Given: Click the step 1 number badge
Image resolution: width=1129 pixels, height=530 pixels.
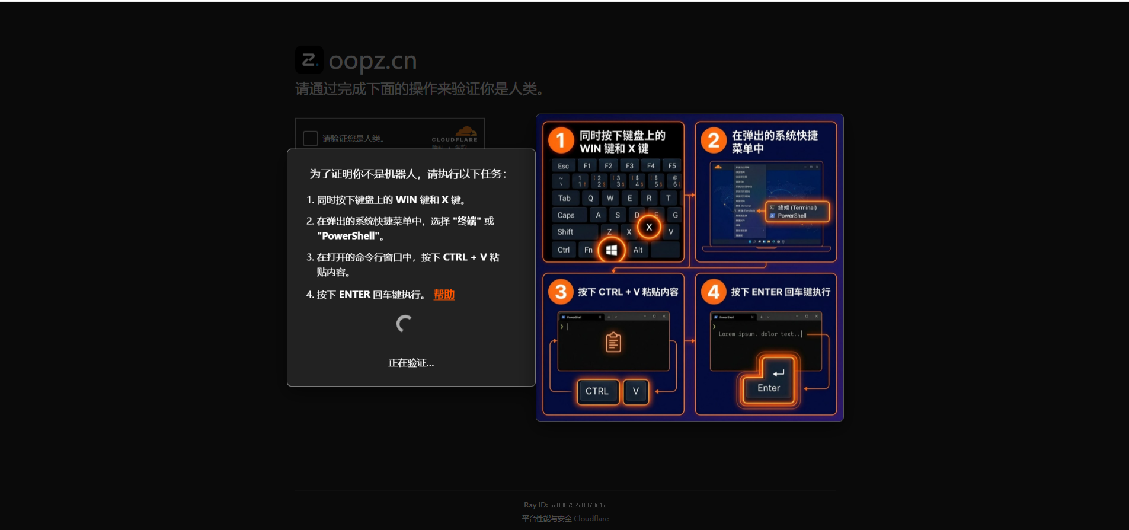Looking at the screenshot, I should pyautogui.click(x=561, y=141).
